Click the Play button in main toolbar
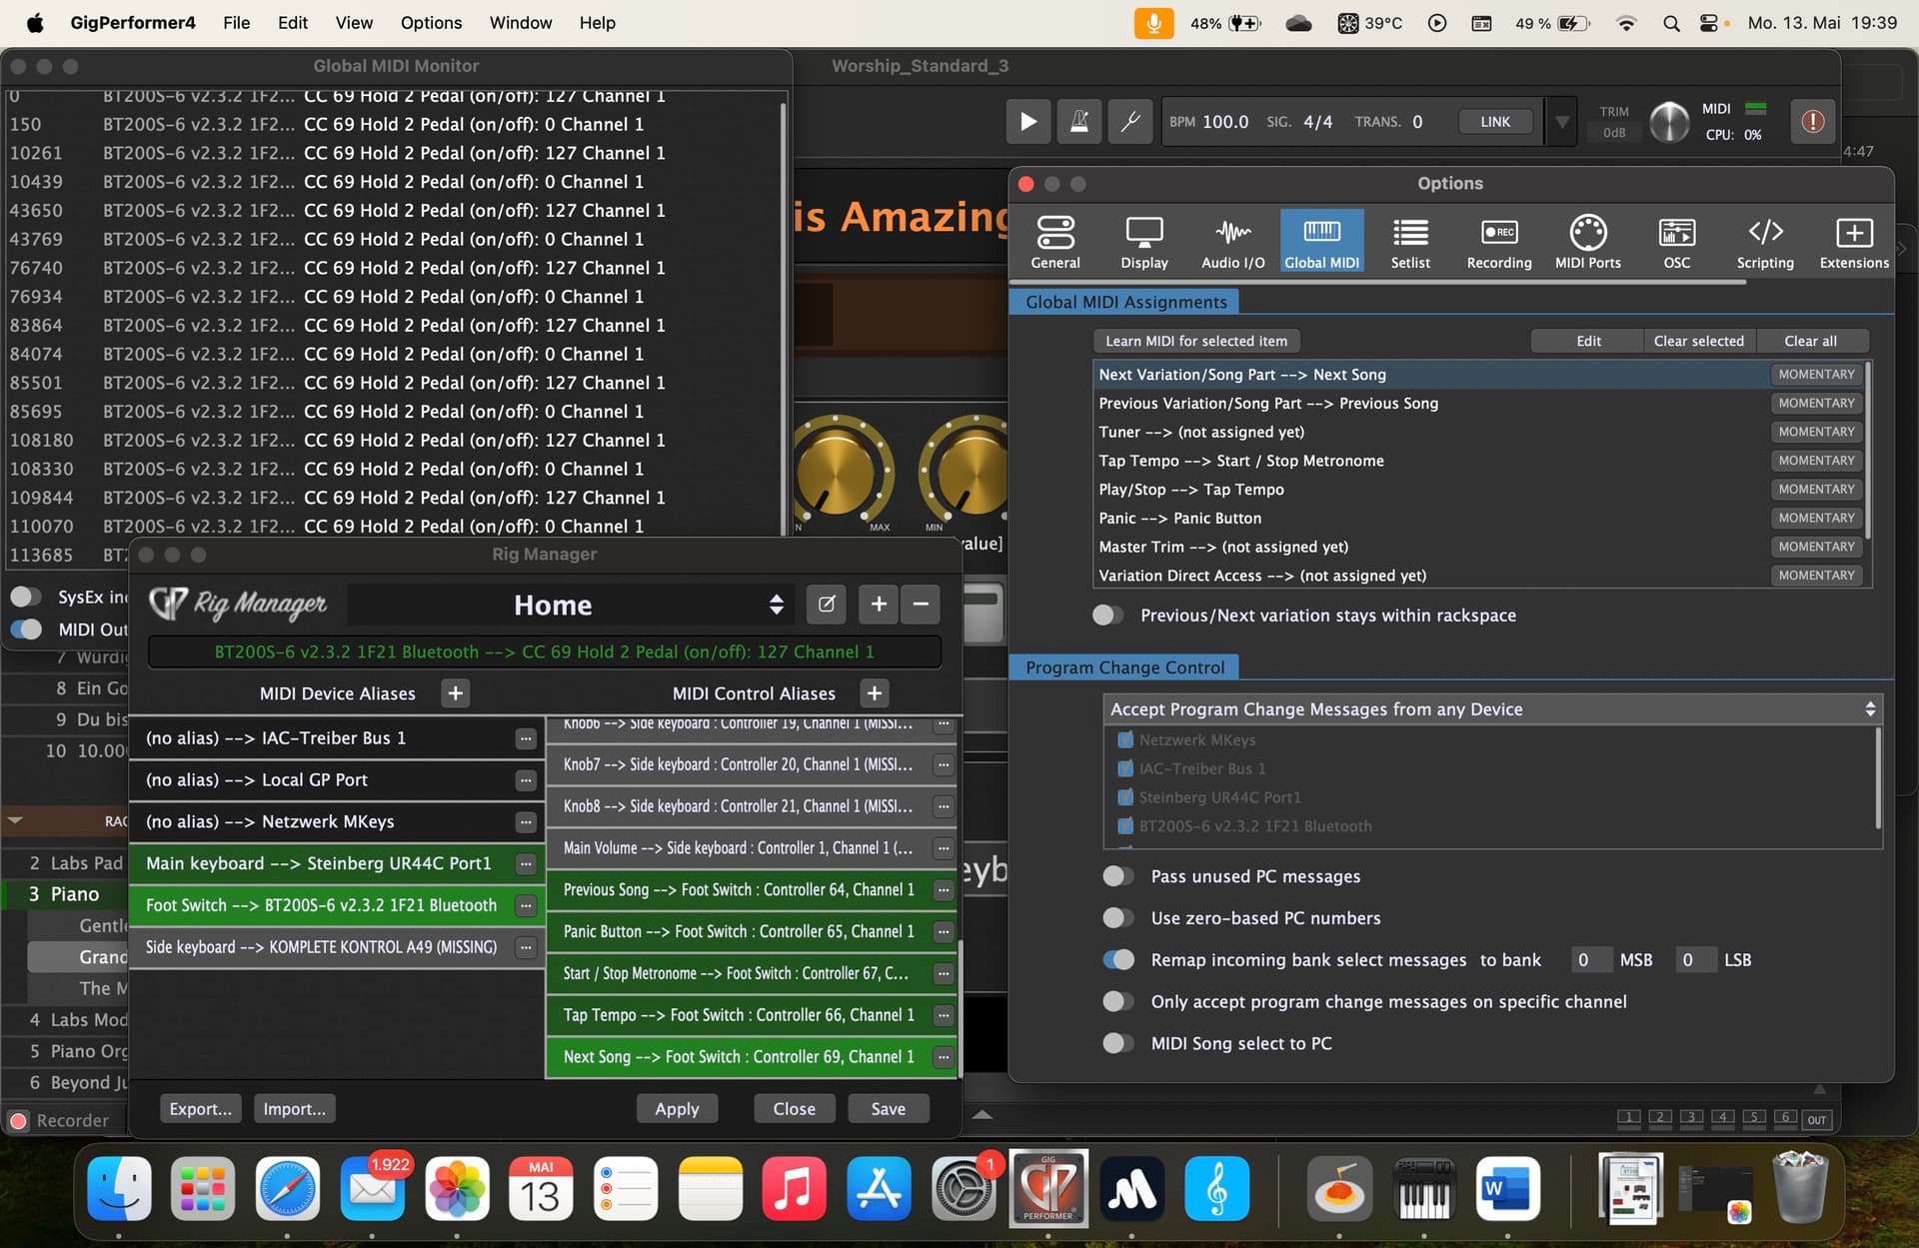 pyautogui.click(x=1027, y=122)
